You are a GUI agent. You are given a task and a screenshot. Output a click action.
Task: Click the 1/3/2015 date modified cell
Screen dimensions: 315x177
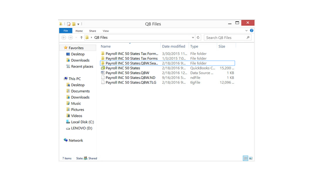(174, 58)
